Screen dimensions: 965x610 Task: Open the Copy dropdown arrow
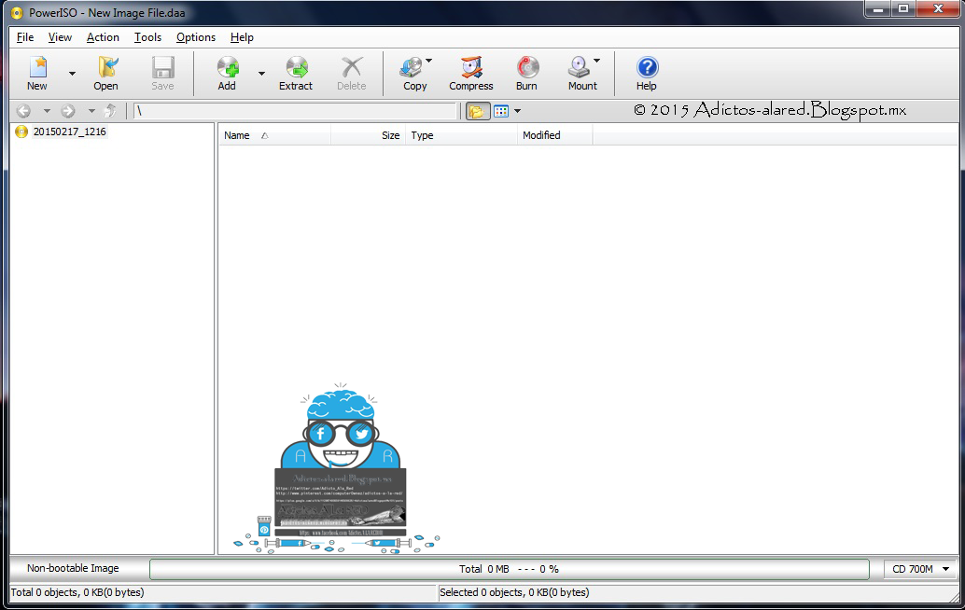pos(429,61)
